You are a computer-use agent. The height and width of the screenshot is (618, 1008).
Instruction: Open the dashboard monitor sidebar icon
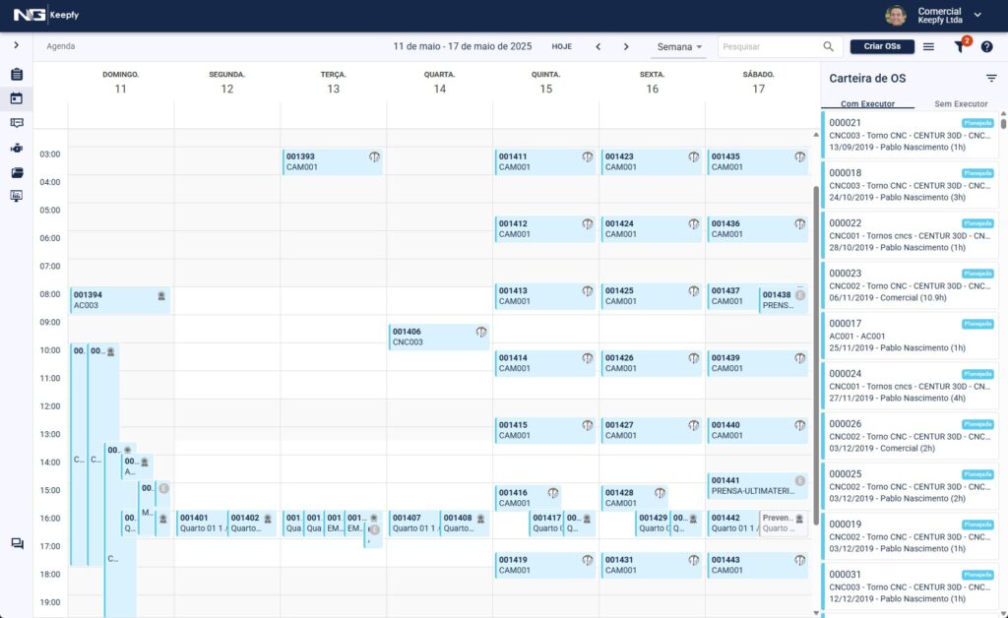[x=17, y=196]
